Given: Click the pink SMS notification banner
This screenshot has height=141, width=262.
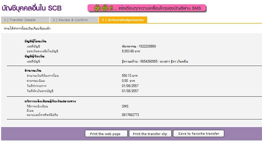Looking at the screenshot, I should coord(147,8).
